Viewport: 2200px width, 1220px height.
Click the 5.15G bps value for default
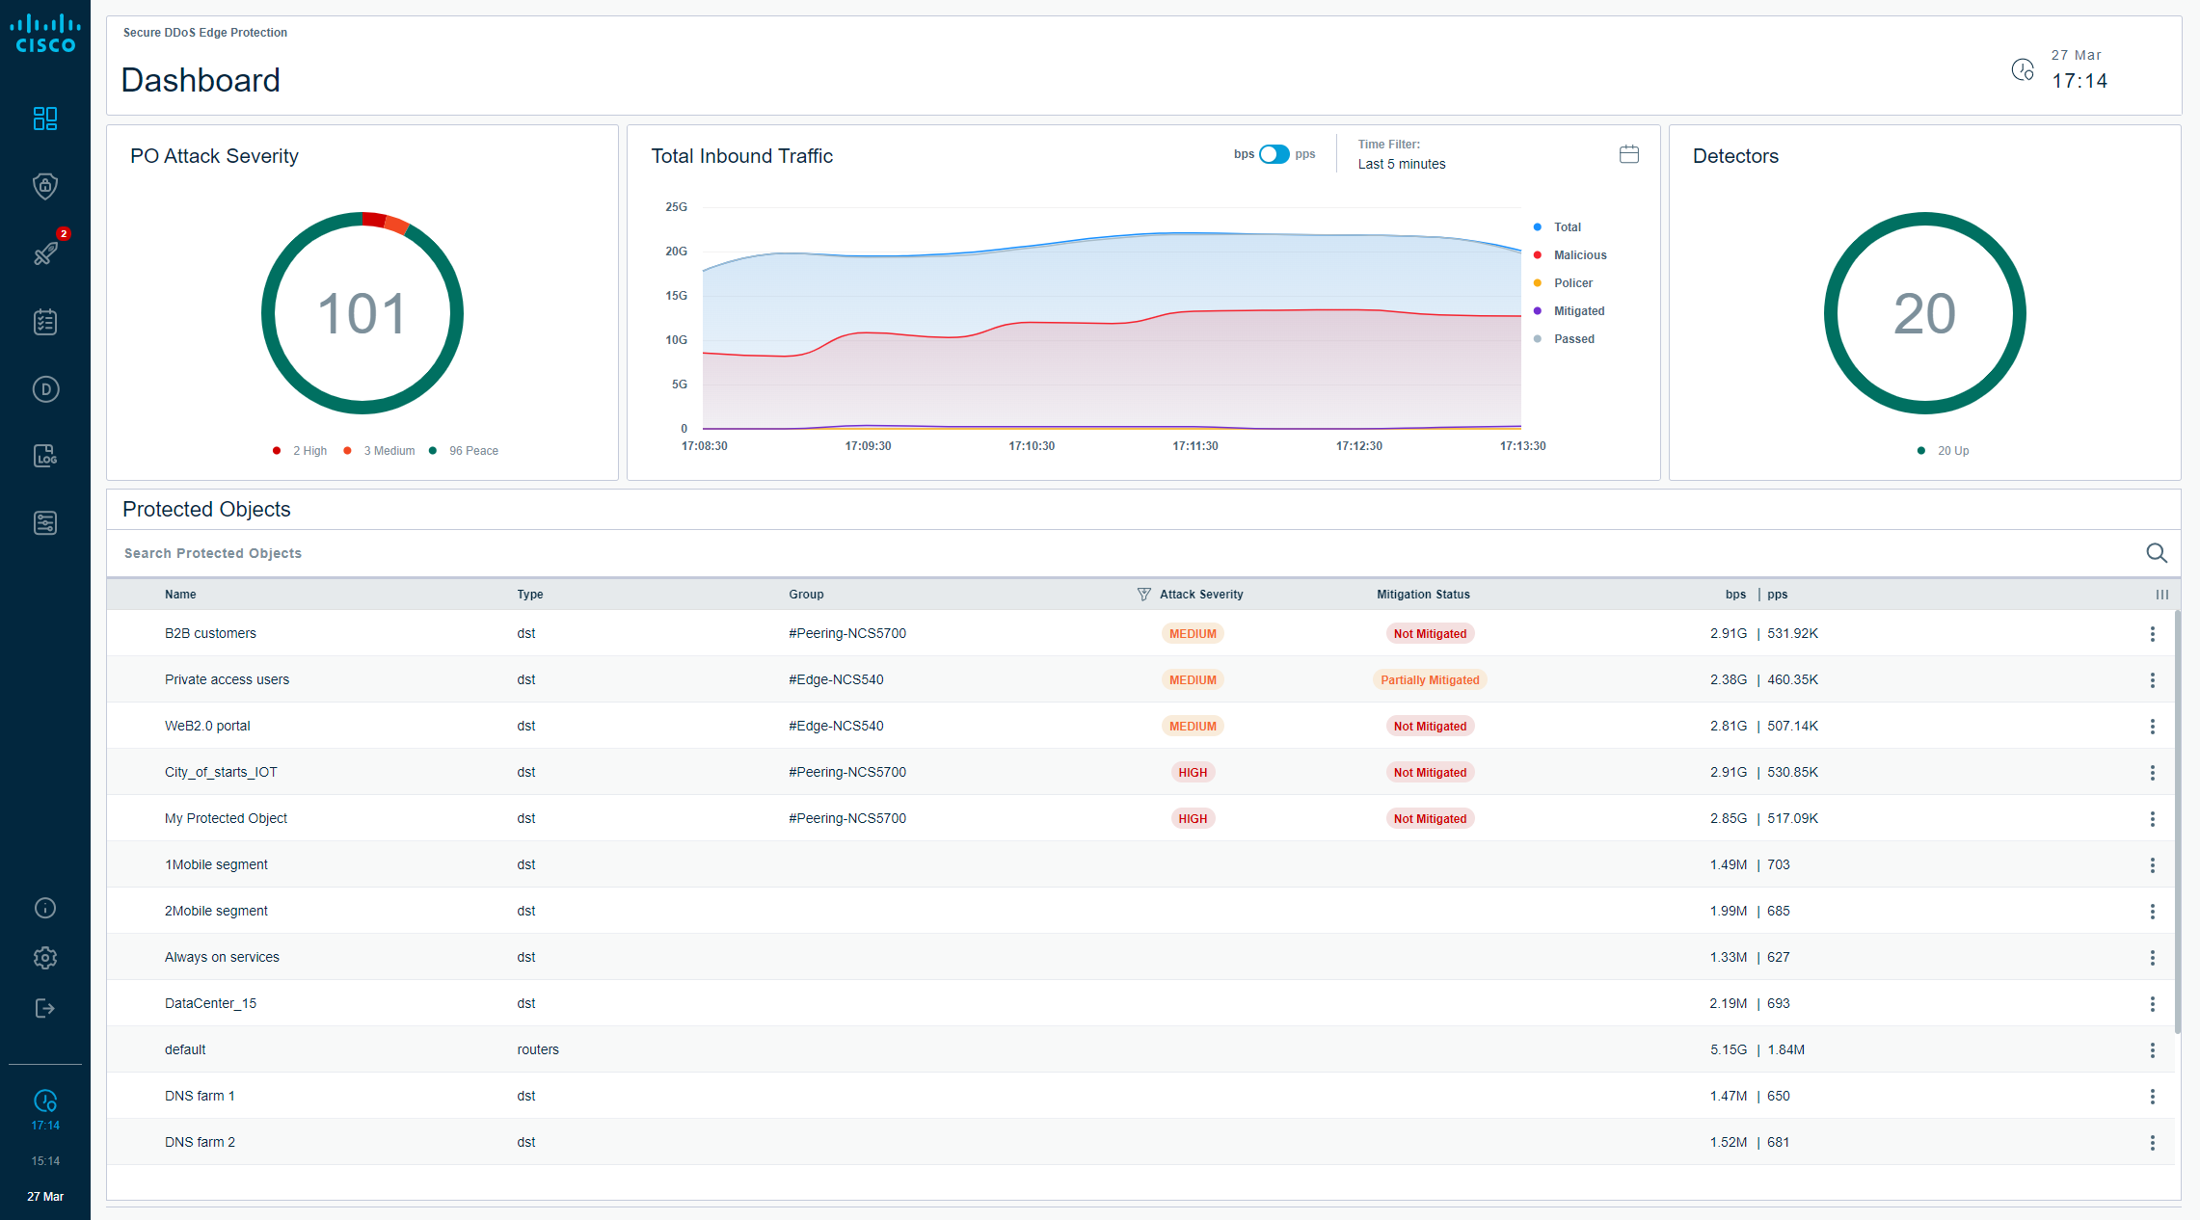(x=1729, y=1050)
